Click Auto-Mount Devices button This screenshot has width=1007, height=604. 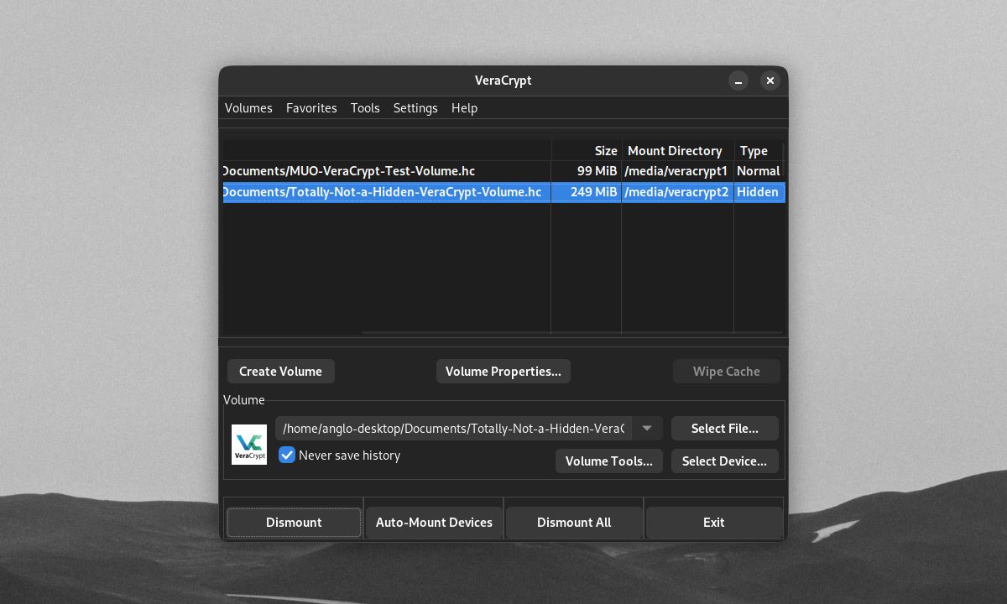(434, 523)
